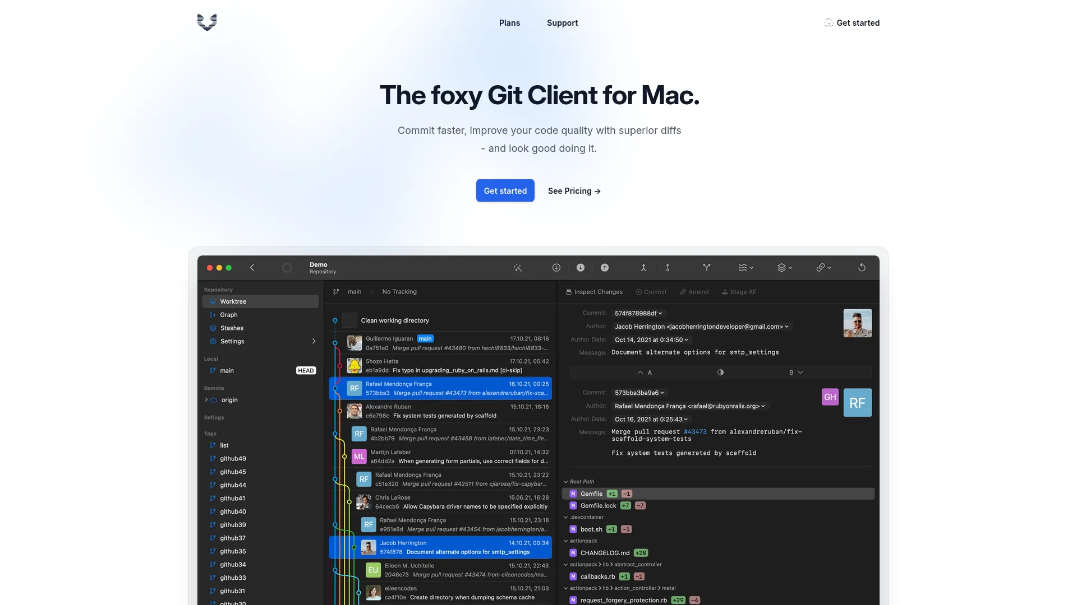Click the fetch outlined down-arrow icon

coord(556,268)
